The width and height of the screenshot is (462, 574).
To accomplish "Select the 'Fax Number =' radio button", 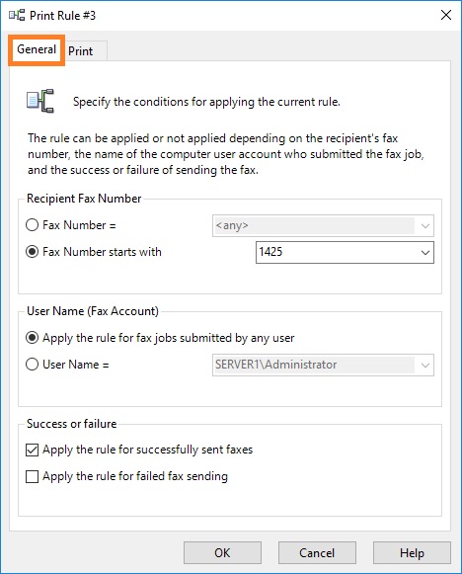I will [x=33, y=225].
